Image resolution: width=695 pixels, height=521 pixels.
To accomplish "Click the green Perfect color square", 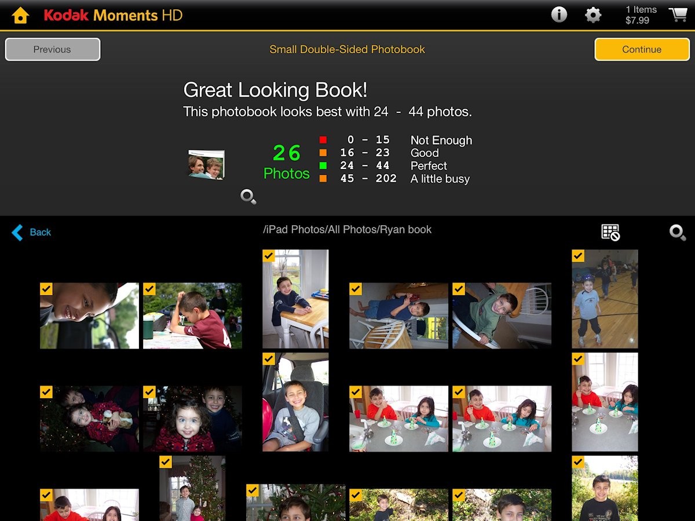I will coord(323,166).
